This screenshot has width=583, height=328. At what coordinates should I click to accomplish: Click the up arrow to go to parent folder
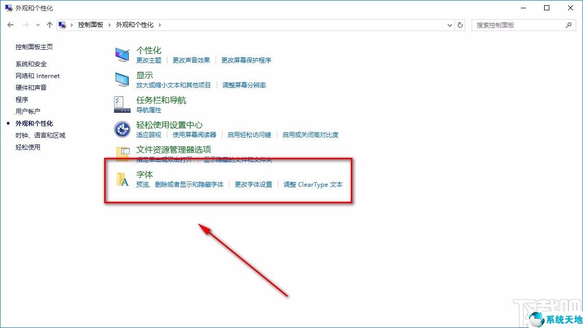coord(49,24)
